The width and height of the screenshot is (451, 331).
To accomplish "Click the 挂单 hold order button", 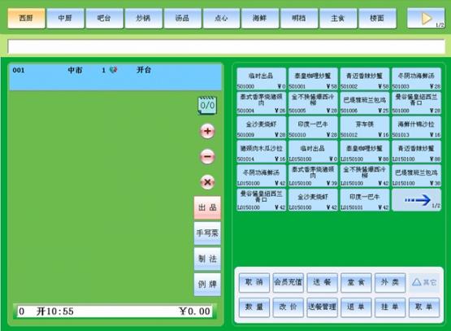I will click(390, 307).
